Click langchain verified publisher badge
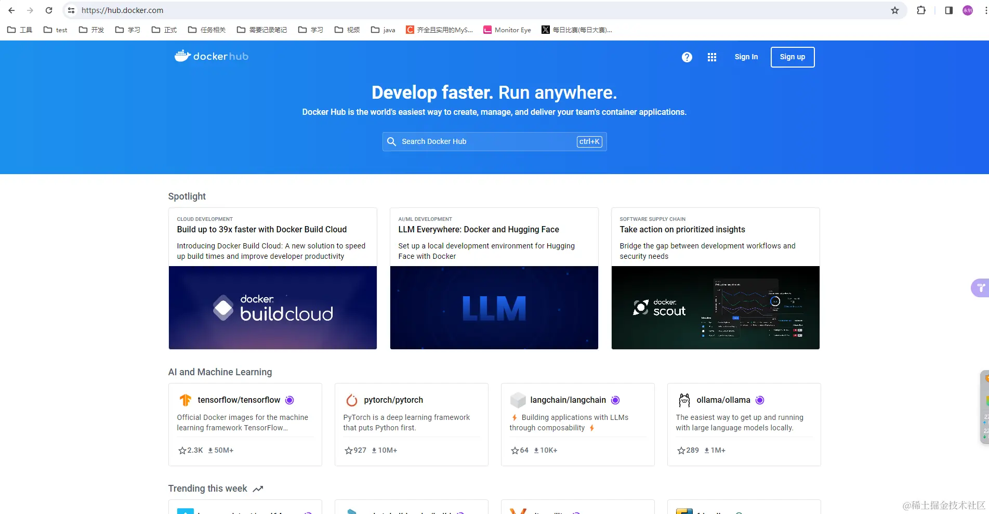This screenshot has height=514, width=989. pos(615,400)
